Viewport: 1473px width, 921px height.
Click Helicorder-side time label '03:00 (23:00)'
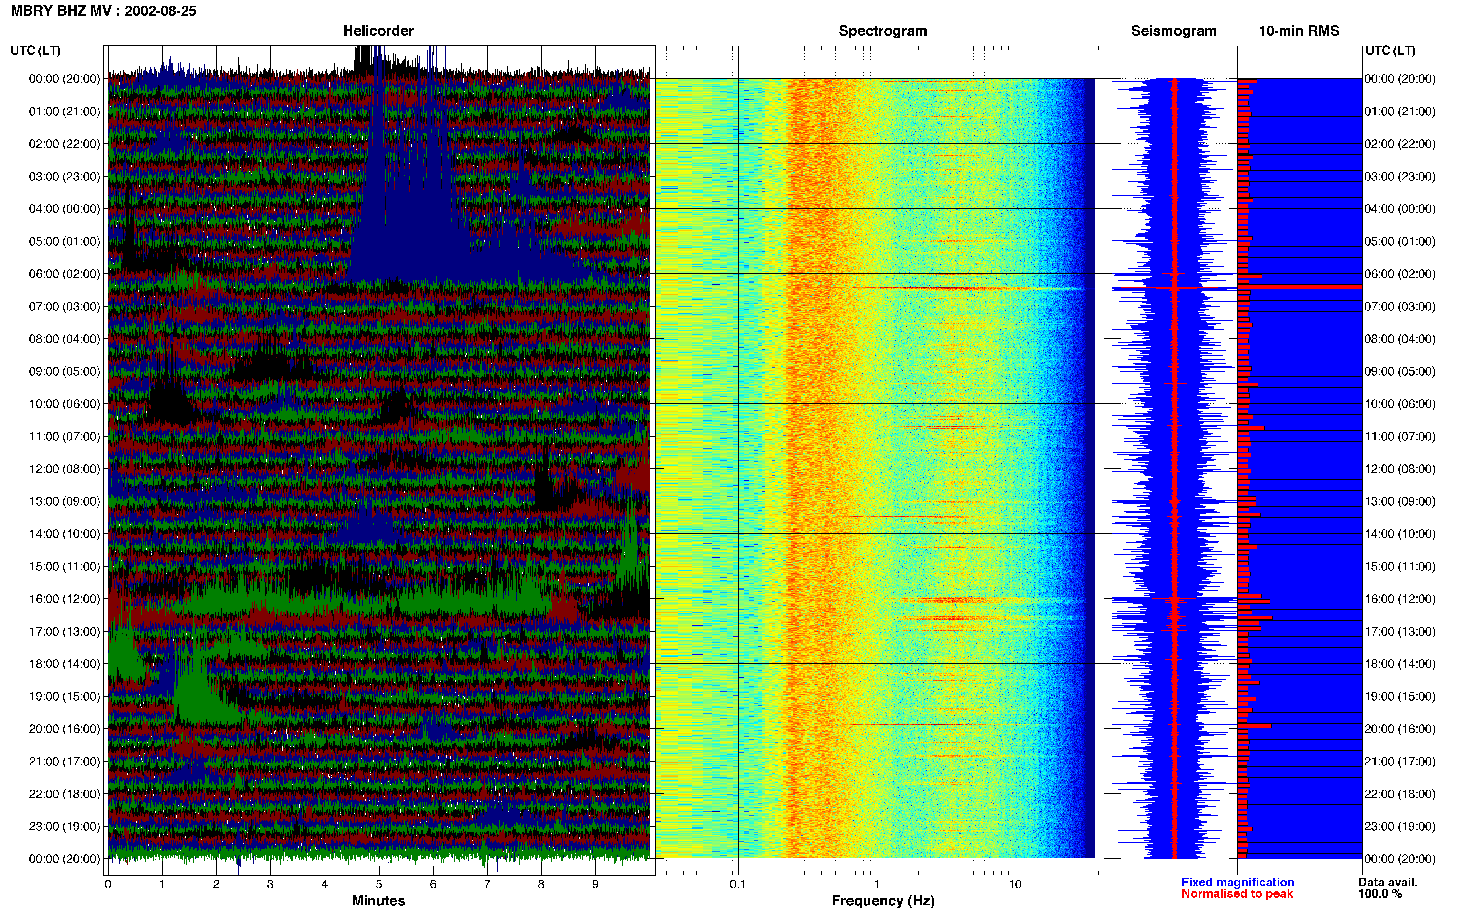coord(65,177)
